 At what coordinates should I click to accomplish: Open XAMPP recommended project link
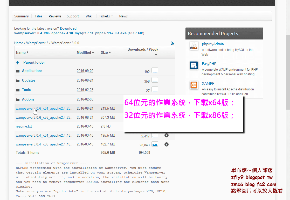coord(208,84)
